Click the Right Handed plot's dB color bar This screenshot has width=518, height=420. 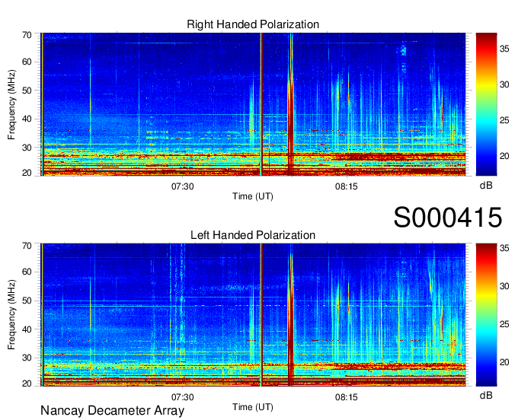[486, 104]
